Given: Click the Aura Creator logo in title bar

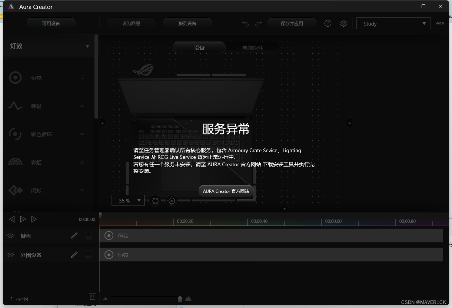Looking at the screenshot, I should coord(11,7).
